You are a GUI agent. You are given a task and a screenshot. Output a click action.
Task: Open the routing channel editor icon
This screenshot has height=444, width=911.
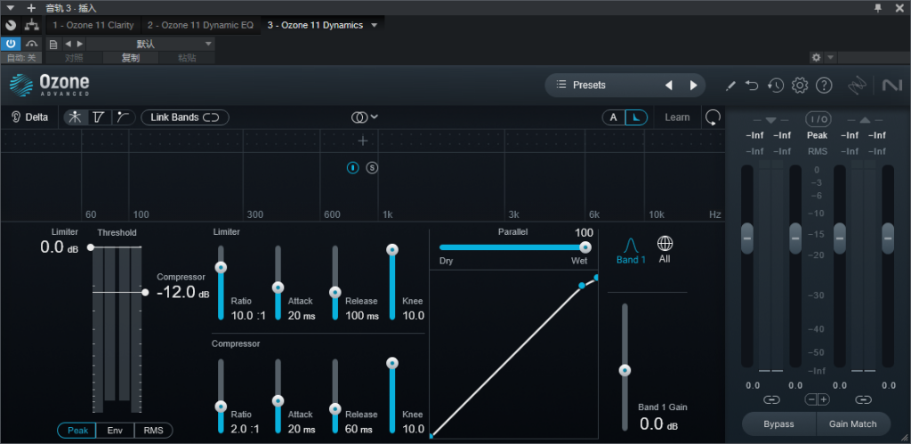[31, 25]
